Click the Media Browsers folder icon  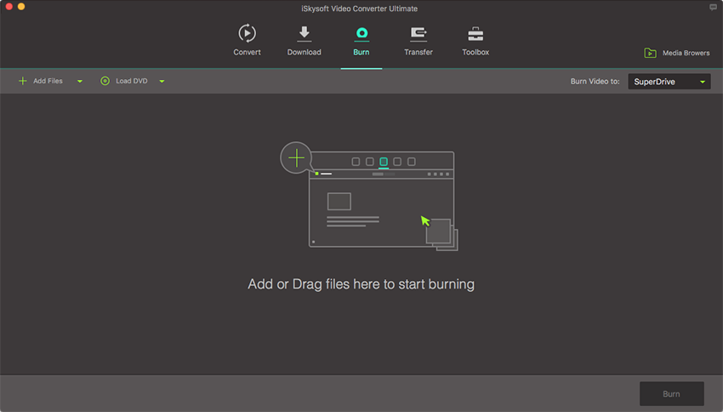click(x=650, y=53)
